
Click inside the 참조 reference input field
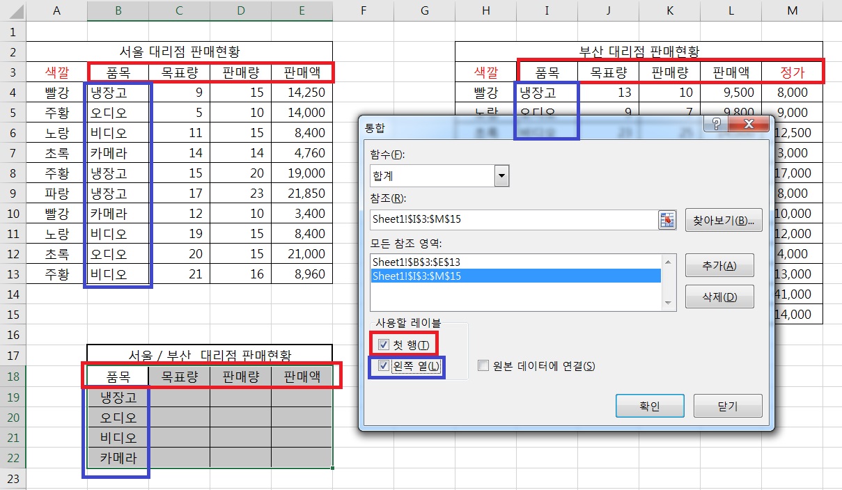coord(513,220)
